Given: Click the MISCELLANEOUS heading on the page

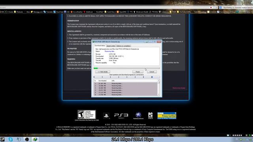Looking at the screenshot, I should click(74, 31).
